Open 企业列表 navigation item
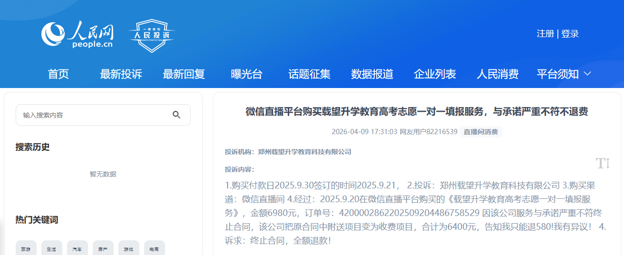 pos(435,74)
